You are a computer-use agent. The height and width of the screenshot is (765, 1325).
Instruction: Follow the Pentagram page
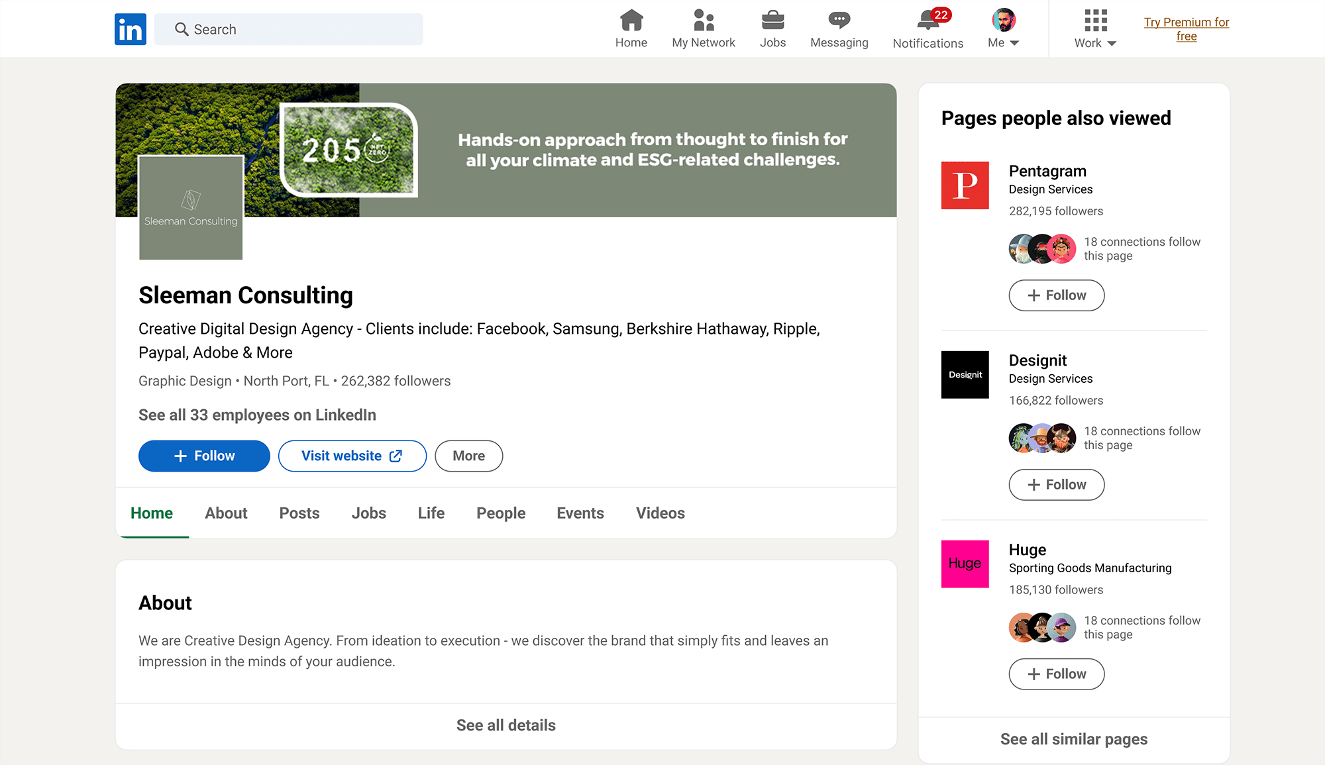(x=1056, y=295)
